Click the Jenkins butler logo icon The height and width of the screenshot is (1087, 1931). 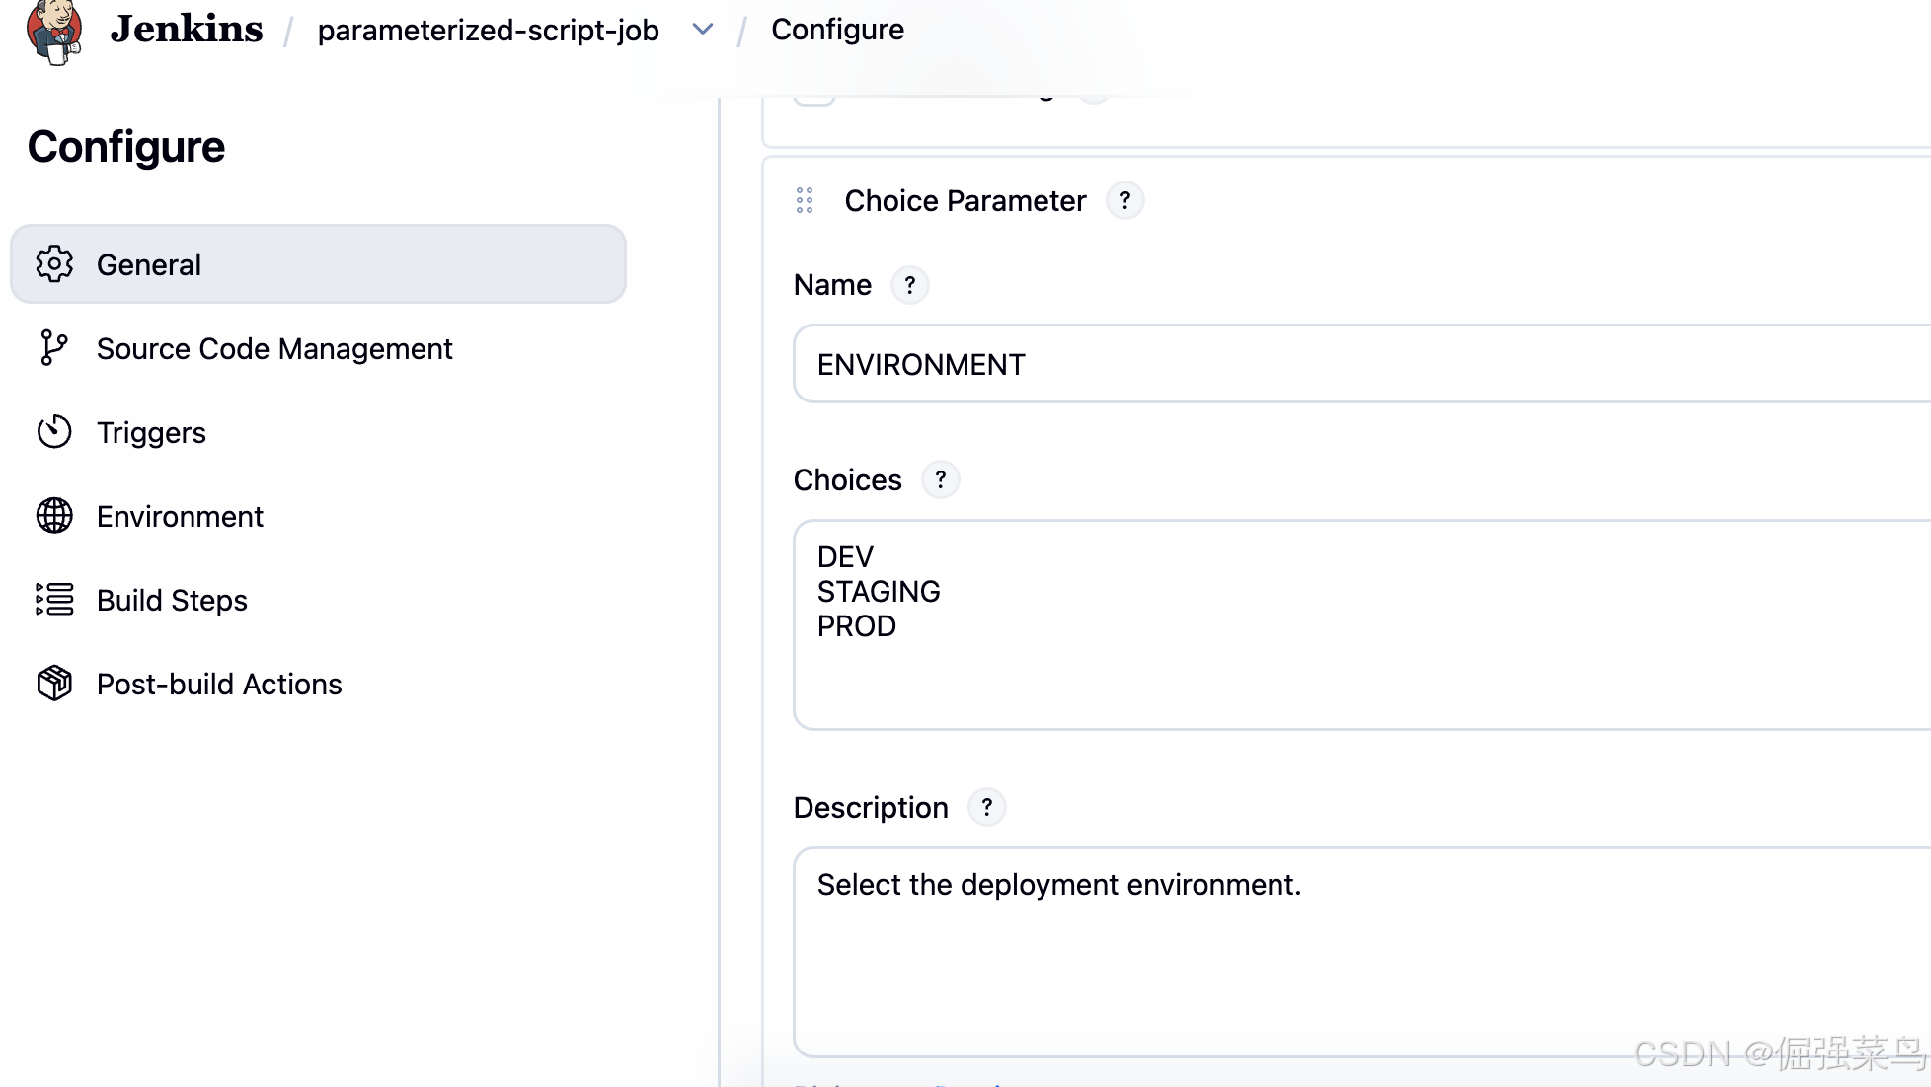(55, 31)
